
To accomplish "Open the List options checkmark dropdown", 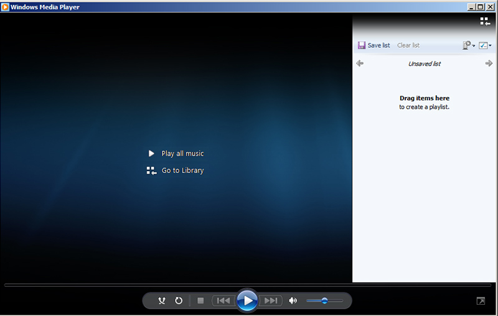I will (x=485, y=45).
